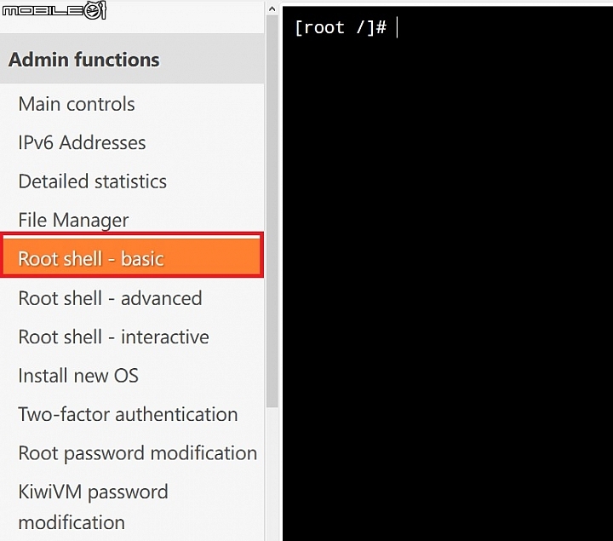Click the scrollbar track below the thumb
This screenshot has width=613, height=541.
[272, 474]
